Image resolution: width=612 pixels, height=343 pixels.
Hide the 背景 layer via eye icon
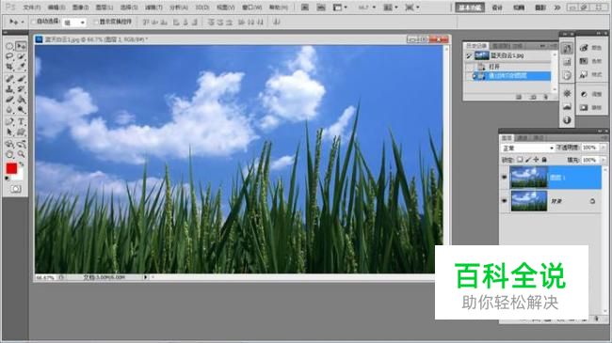coord(504,201)
